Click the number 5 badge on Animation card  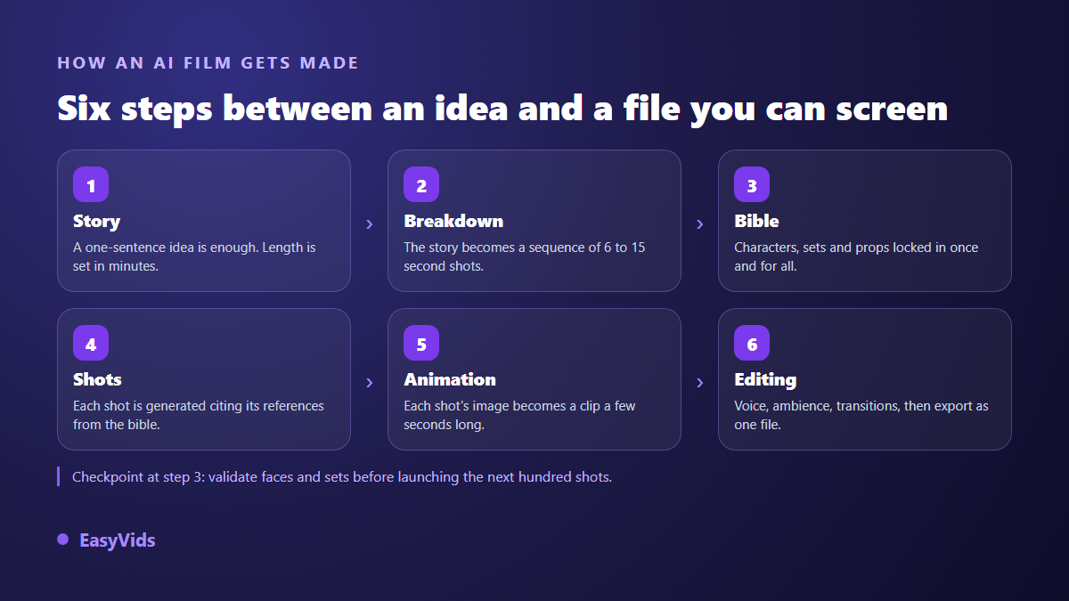coord(421,344)
